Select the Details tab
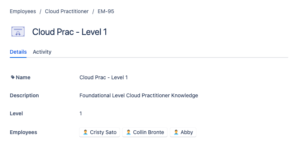 (x=18, y=52)
